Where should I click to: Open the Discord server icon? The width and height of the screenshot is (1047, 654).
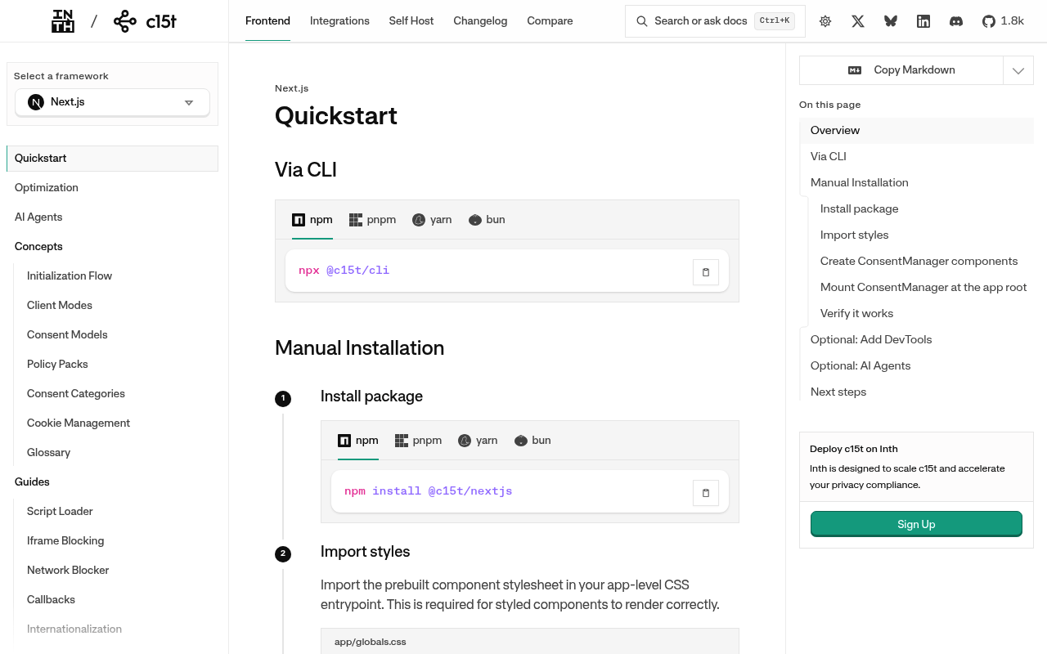(956, 21)
